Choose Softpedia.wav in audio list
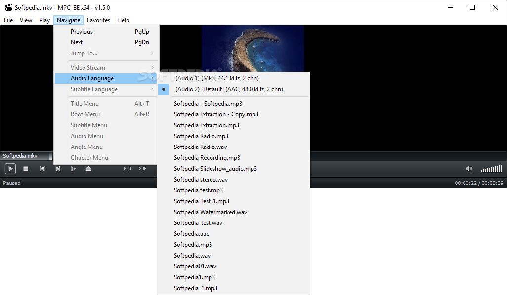Image resolution: width=507 pixels, height=295 pixels. pos(233,256)
